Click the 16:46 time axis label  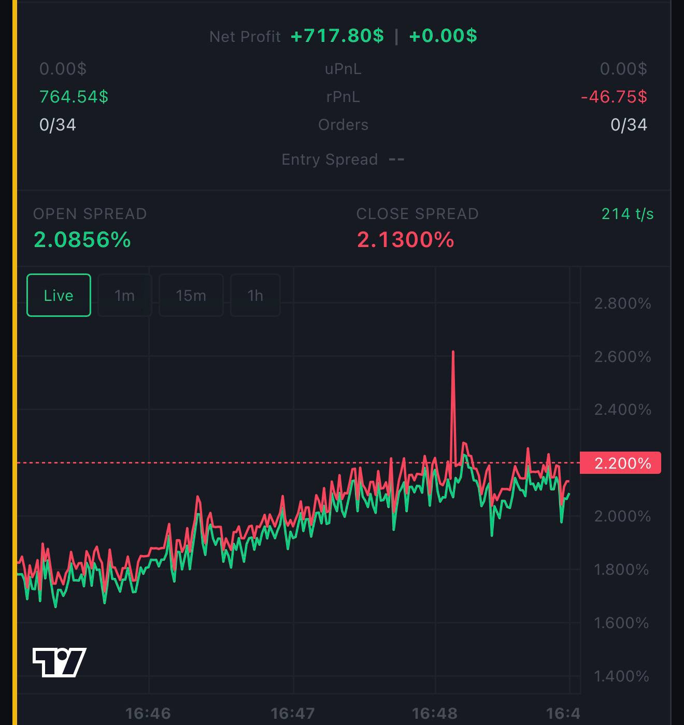[148, 714]
